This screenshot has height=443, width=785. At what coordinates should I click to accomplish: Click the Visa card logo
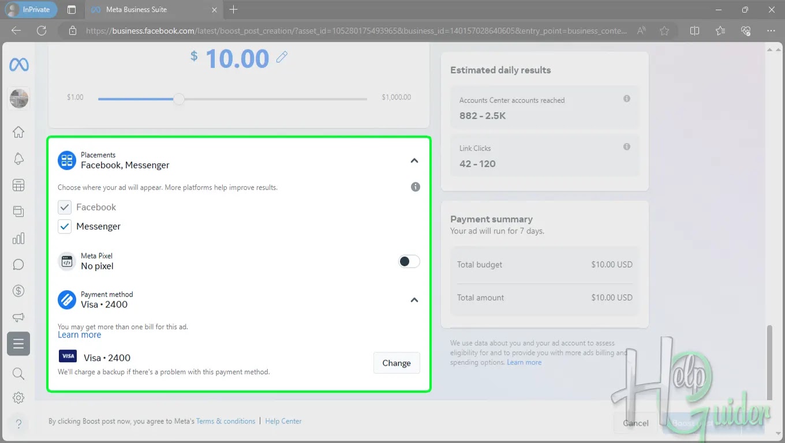[x=68, y=356]
